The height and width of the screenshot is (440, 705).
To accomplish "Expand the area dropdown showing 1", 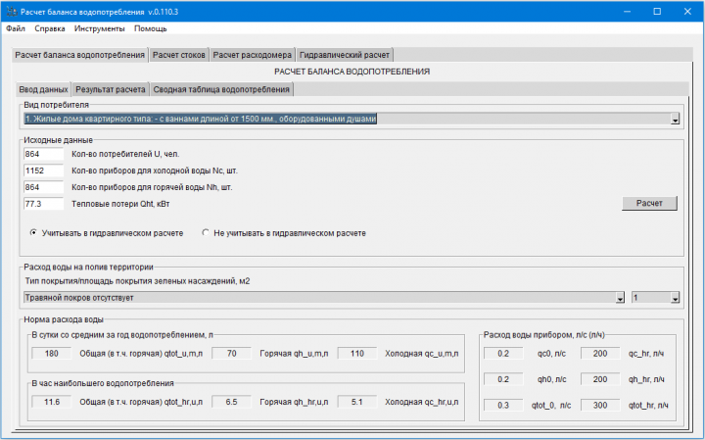I will pyautogui.click(x=675, y=298).
